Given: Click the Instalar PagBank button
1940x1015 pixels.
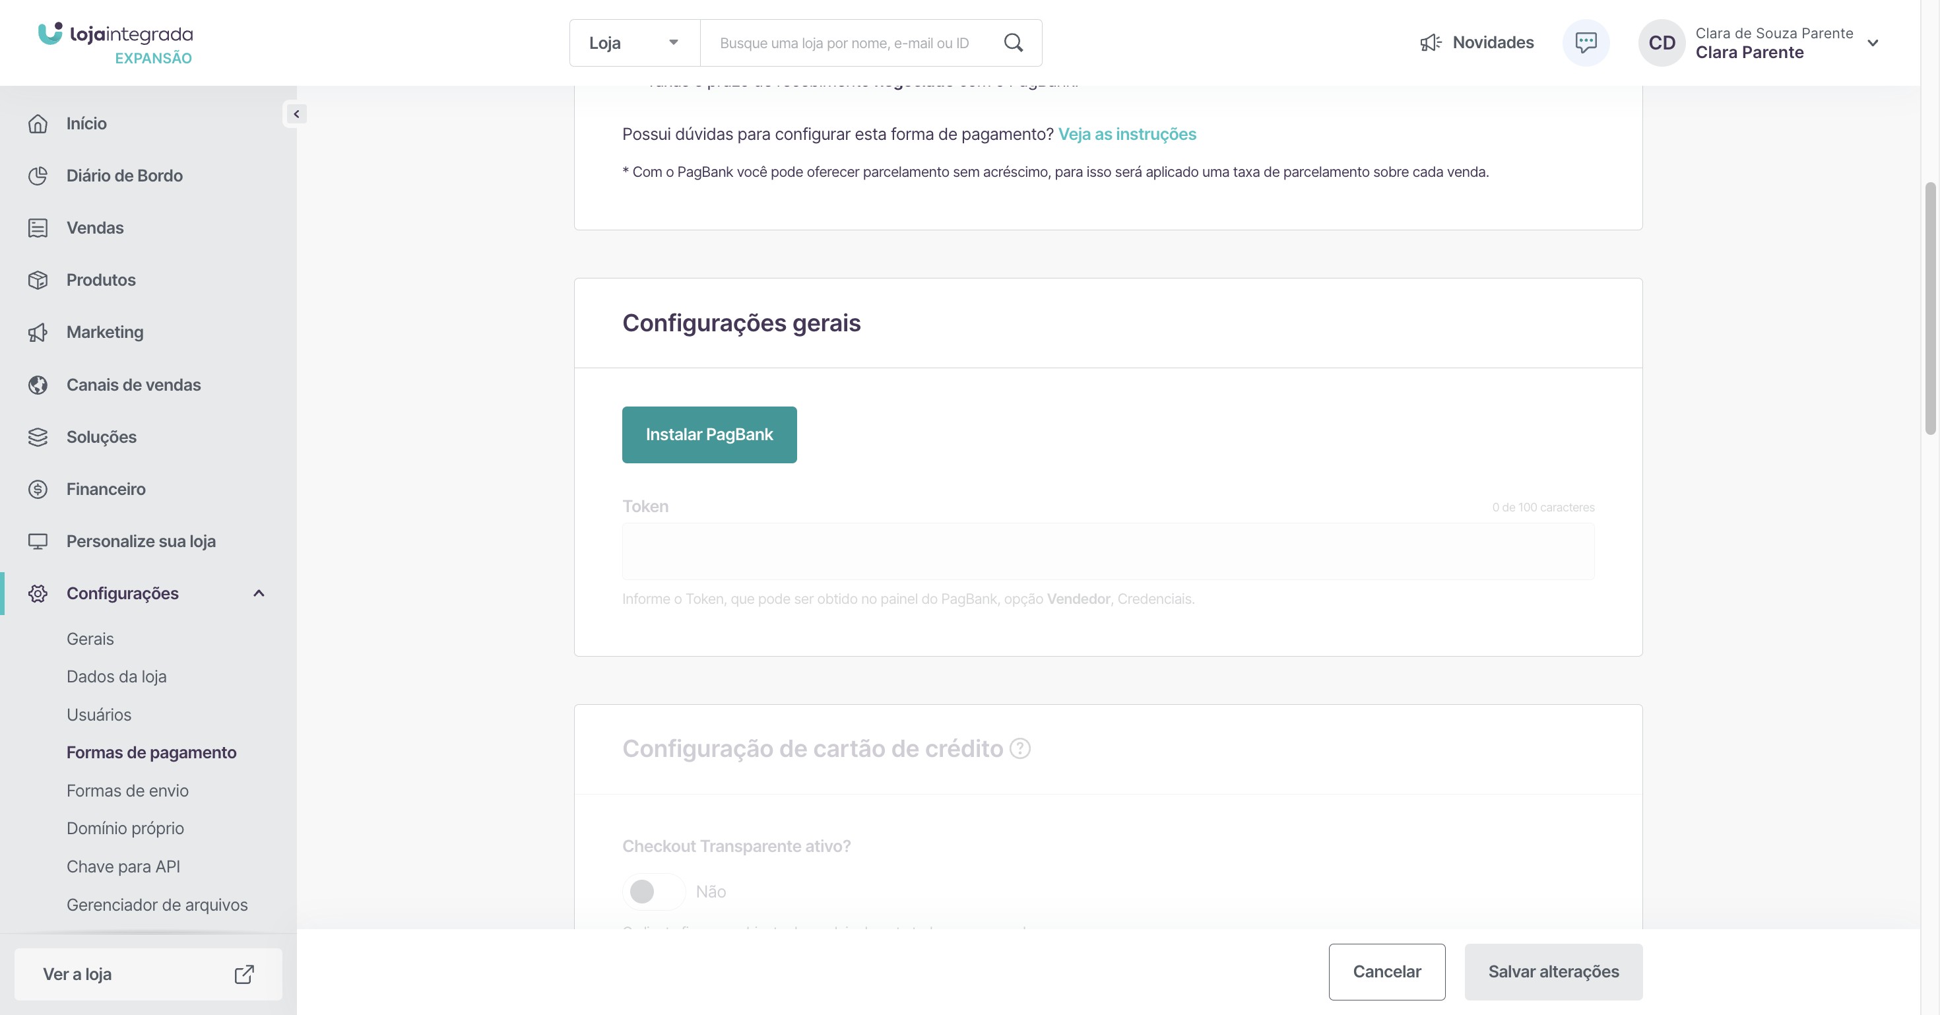Looking at the screenshot, I should pyautogui.click(x=709, y=434).
